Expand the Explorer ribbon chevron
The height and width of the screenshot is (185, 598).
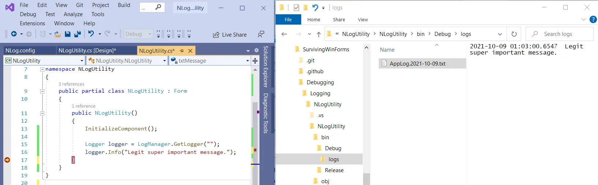583,19
